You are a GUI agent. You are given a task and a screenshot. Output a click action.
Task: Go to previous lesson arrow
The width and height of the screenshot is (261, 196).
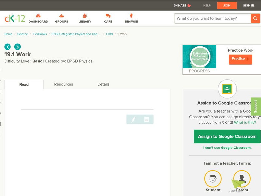click(8, 47)
